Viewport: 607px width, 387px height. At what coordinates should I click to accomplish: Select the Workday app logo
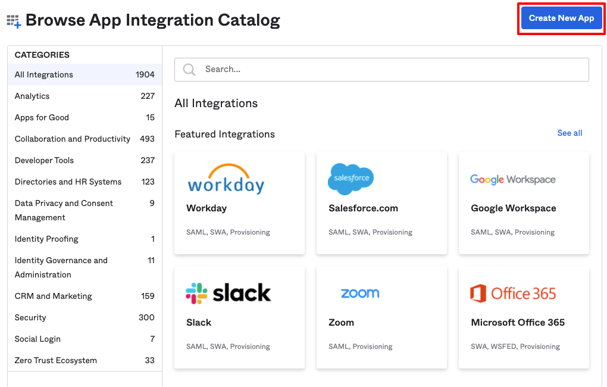[x=226, y=179]
